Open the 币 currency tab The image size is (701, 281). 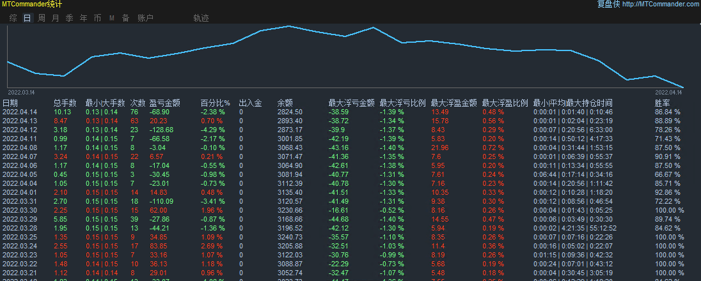(97, 19)
